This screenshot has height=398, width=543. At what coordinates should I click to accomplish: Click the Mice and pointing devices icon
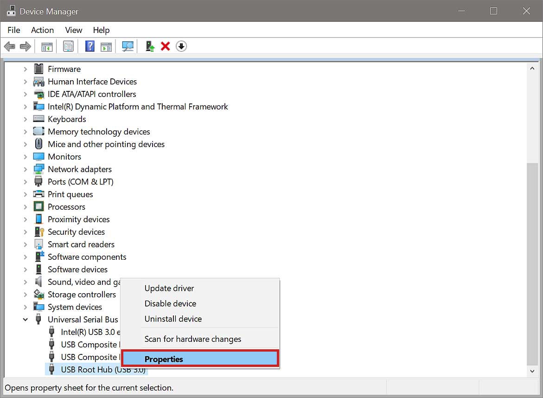(x=39, y=144)
